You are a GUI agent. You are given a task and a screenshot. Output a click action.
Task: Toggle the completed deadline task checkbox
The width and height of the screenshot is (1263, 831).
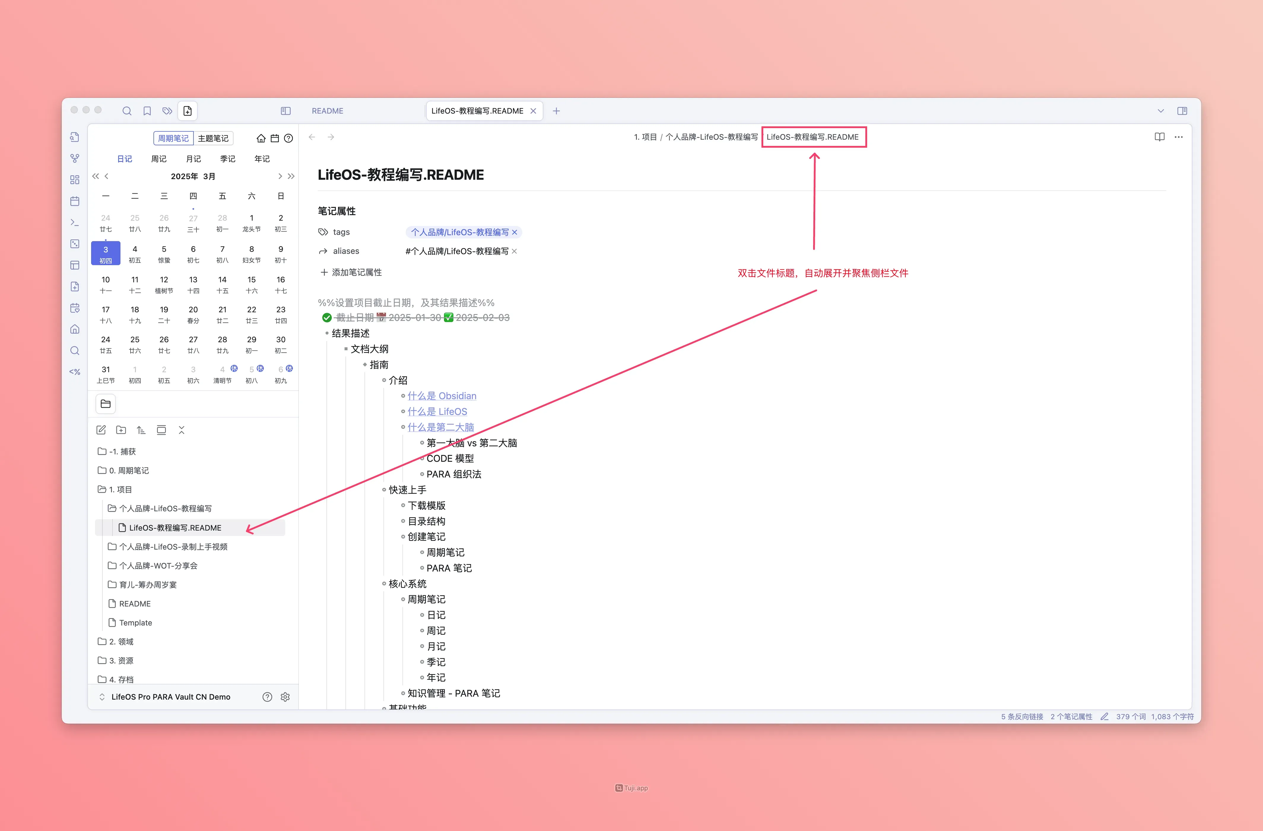(327, 318)
